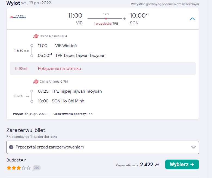Click the 10:00 SGN arrival summary
Screen dimensions: 212x178
[139, 19]
